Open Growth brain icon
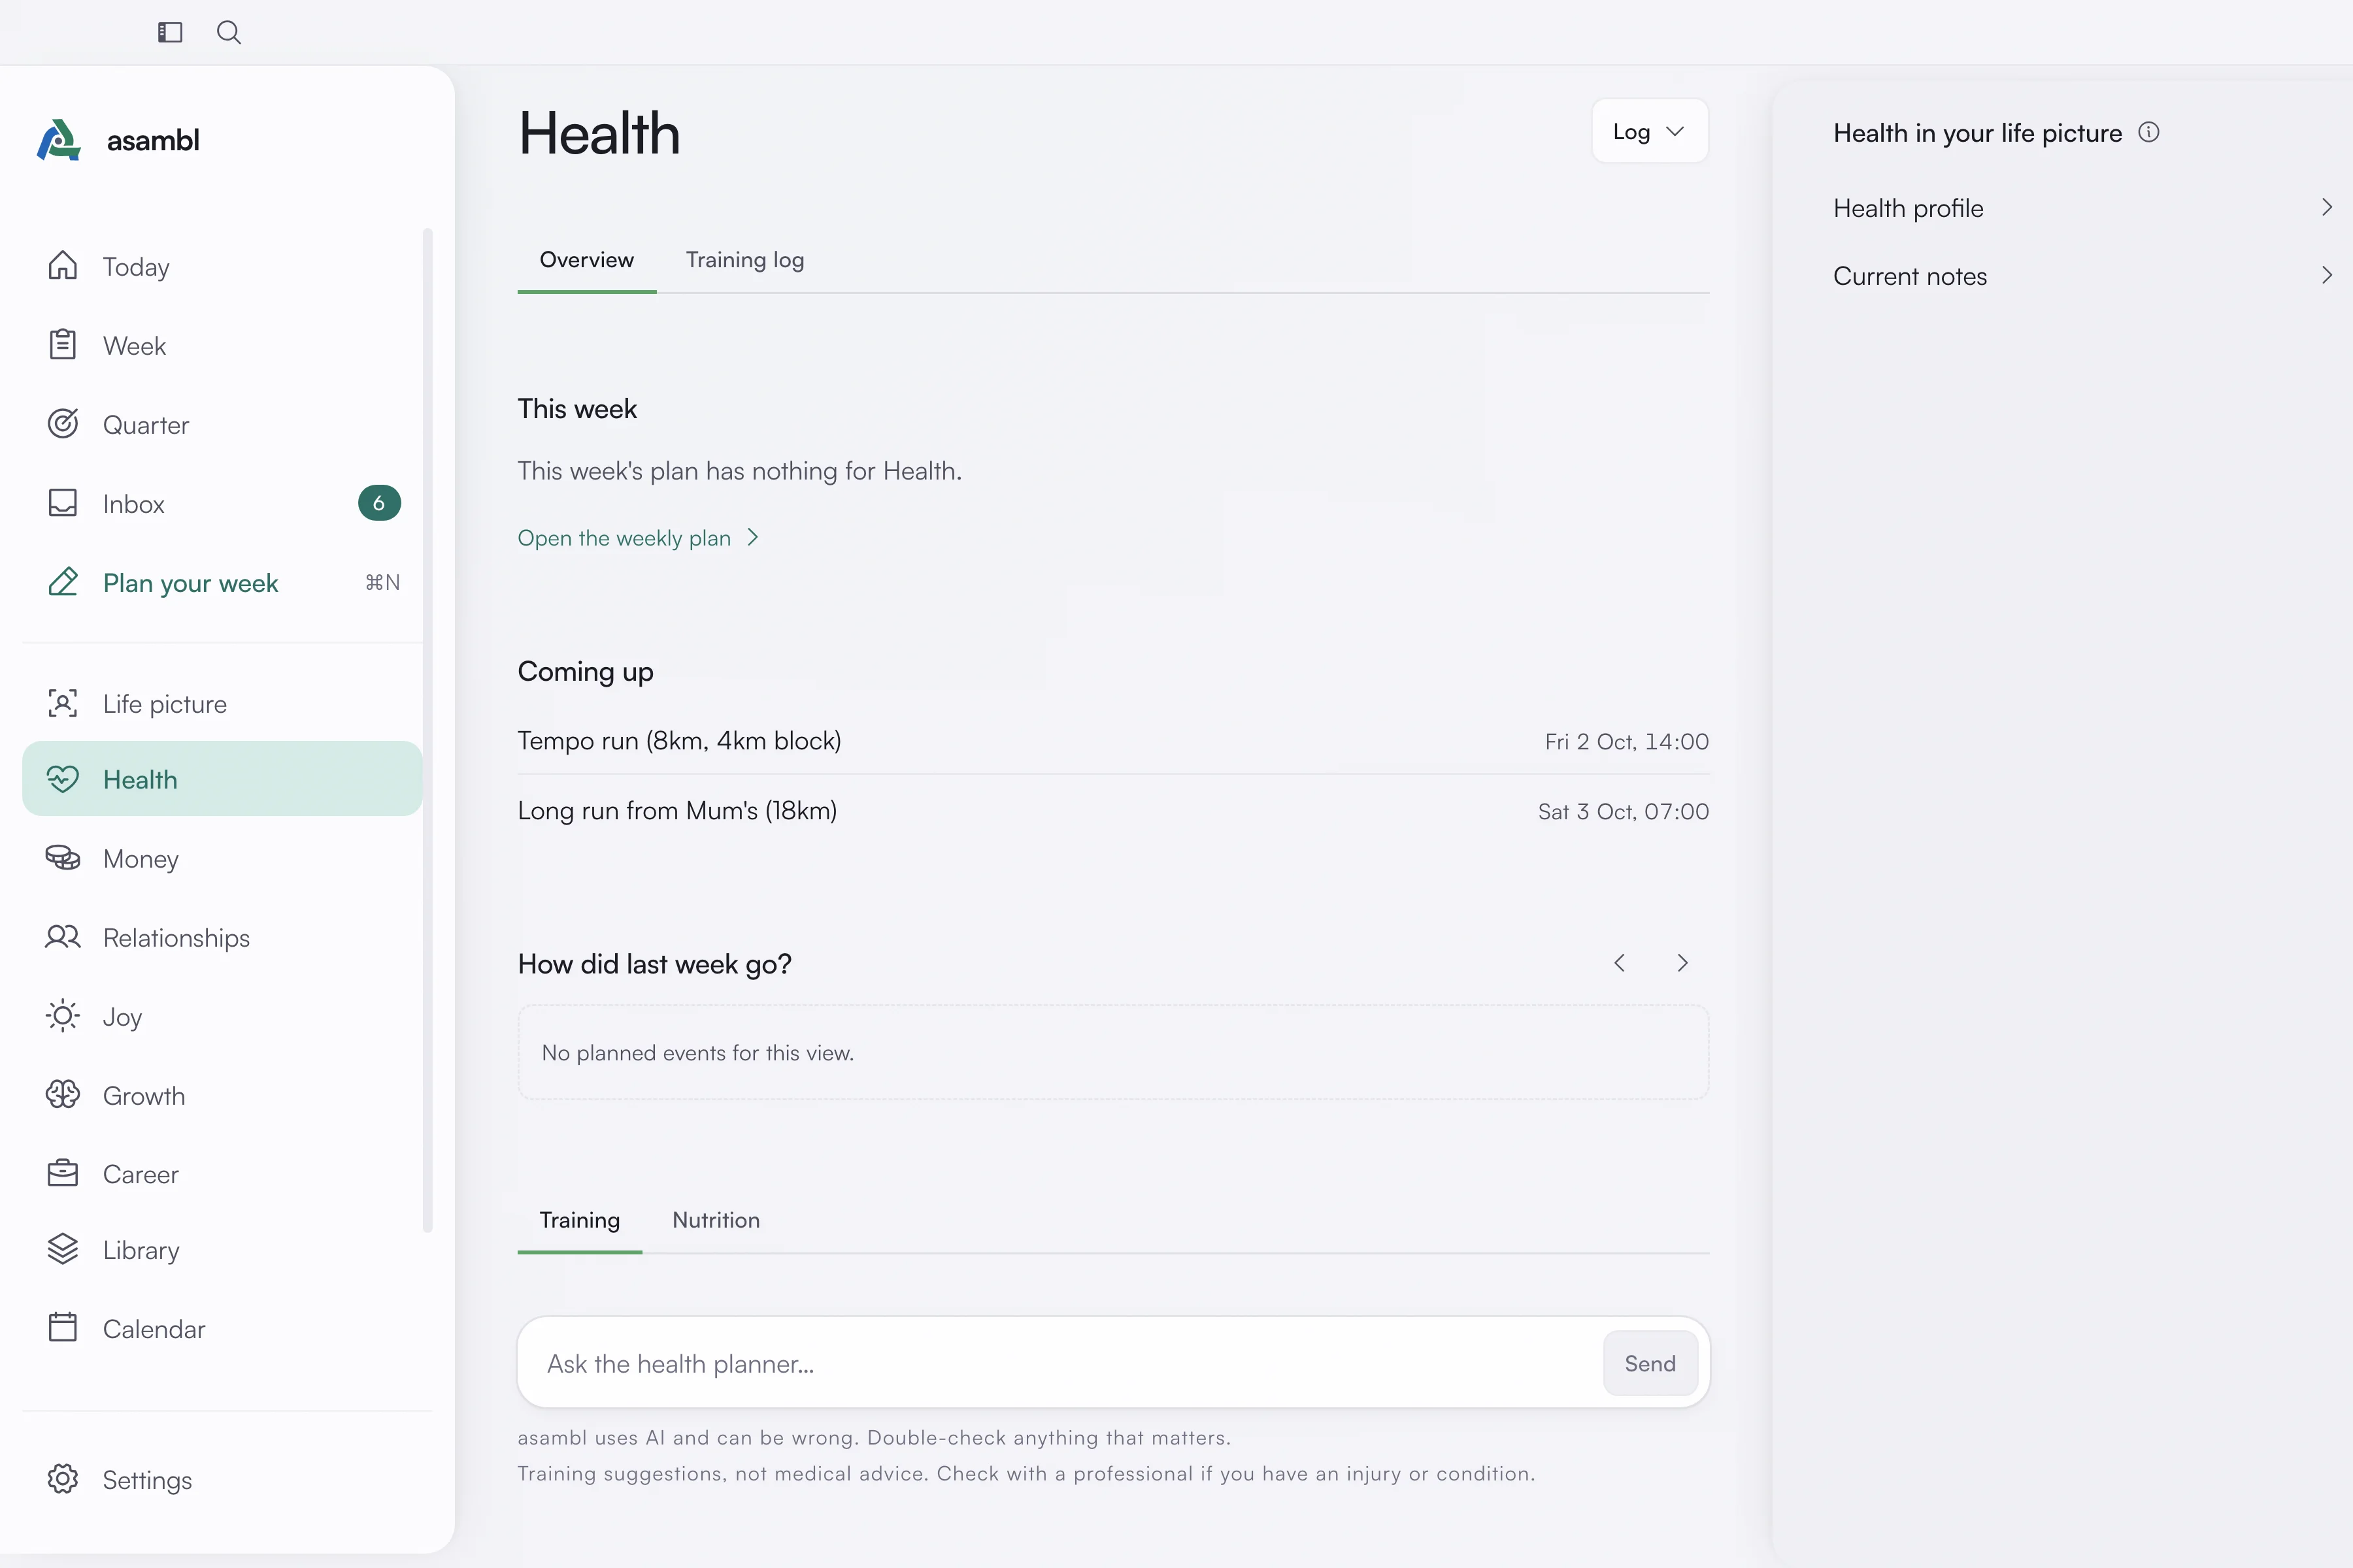Screen dimensions: 2353x1568 pos(63,1095)
